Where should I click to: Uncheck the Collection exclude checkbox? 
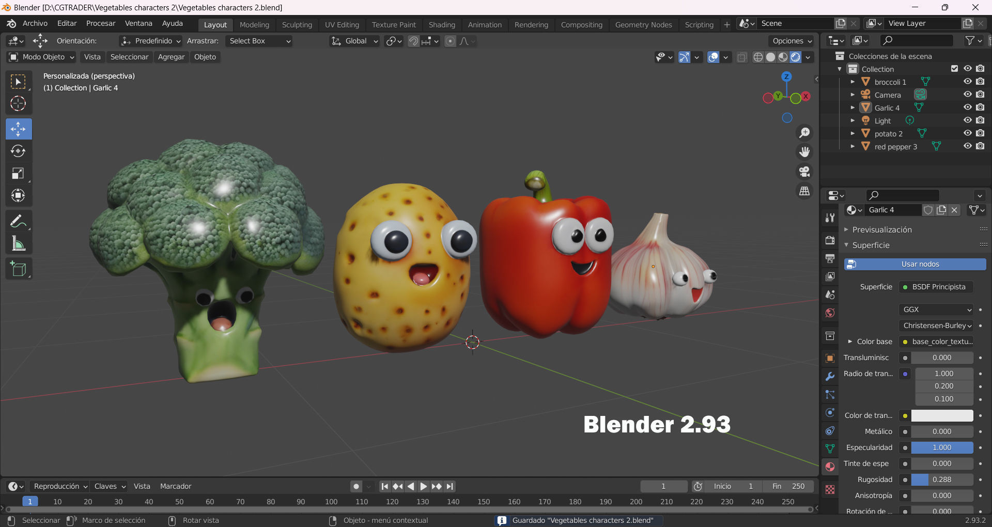pos(954,69)
